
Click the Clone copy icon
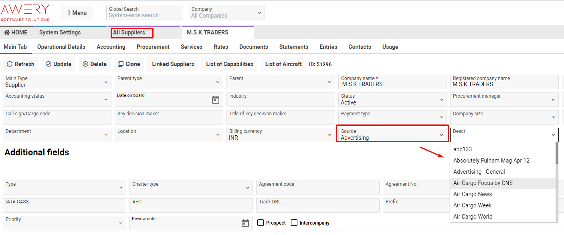click(x=121, y=64)
